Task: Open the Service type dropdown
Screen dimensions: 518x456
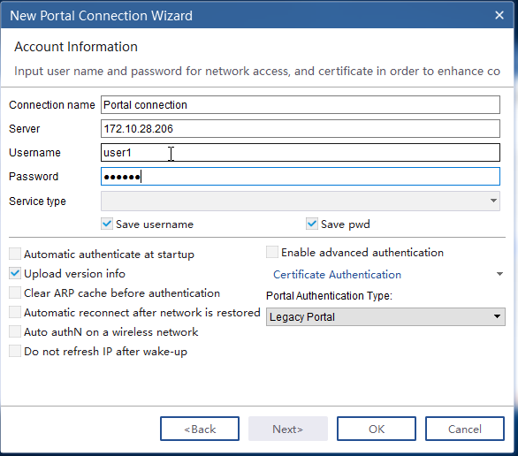Action: [x=301, y=201]
